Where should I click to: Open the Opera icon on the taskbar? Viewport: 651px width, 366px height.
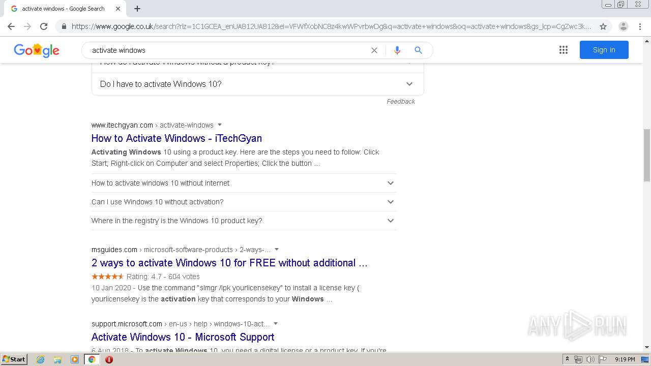click(109, 359)
